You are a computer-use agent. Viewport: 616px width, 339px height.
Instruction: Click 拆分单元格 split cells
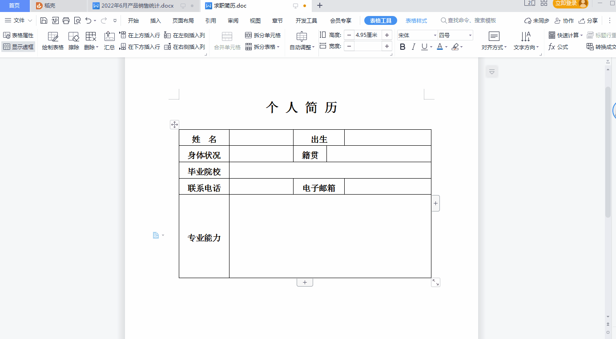pyautogui.click(x=263, y=35)
